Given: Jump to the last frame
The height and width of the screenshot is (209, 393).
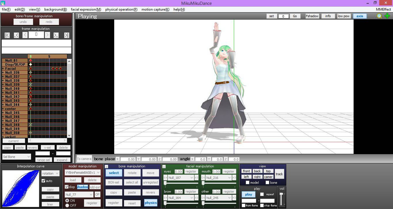Looking at the screenshot, I should pos(67,35).
